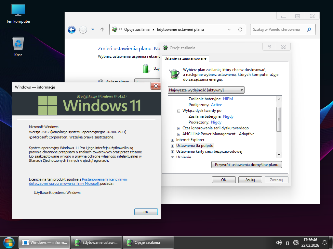The width and height of the screenshot is (333, 249).
Task: Open the power plan dropdown list
Action: pos(206,90)
